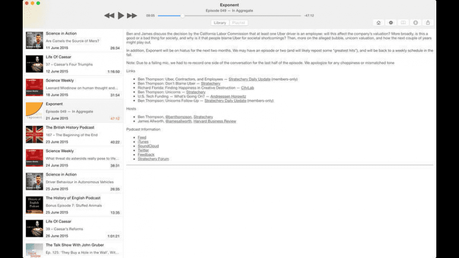Image resolution: width=459 pixels, height=258 pixels.
Task: Click the remaining time -47:12 label
Action: [x=309, y=15]
